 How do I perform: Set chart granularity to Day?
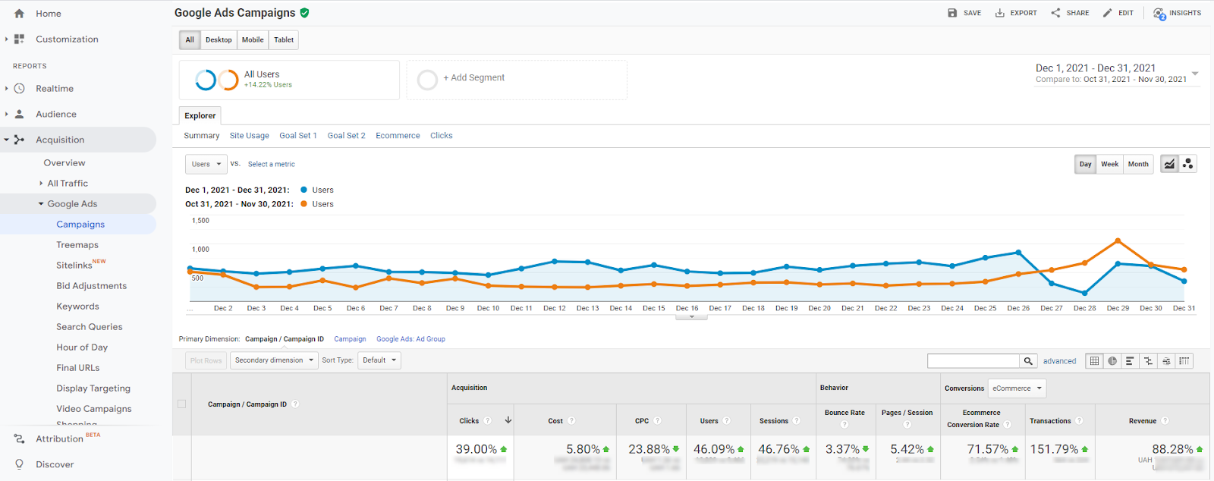[x=1086, y=164]
